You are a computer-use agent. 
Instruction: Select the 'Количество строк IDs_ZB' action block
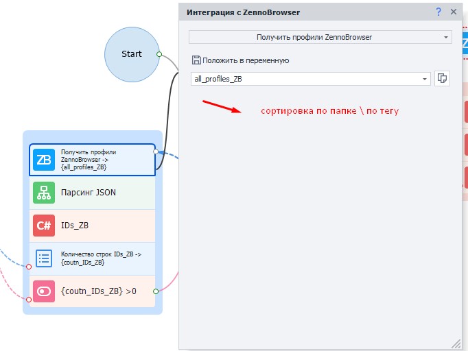[92, 258]
